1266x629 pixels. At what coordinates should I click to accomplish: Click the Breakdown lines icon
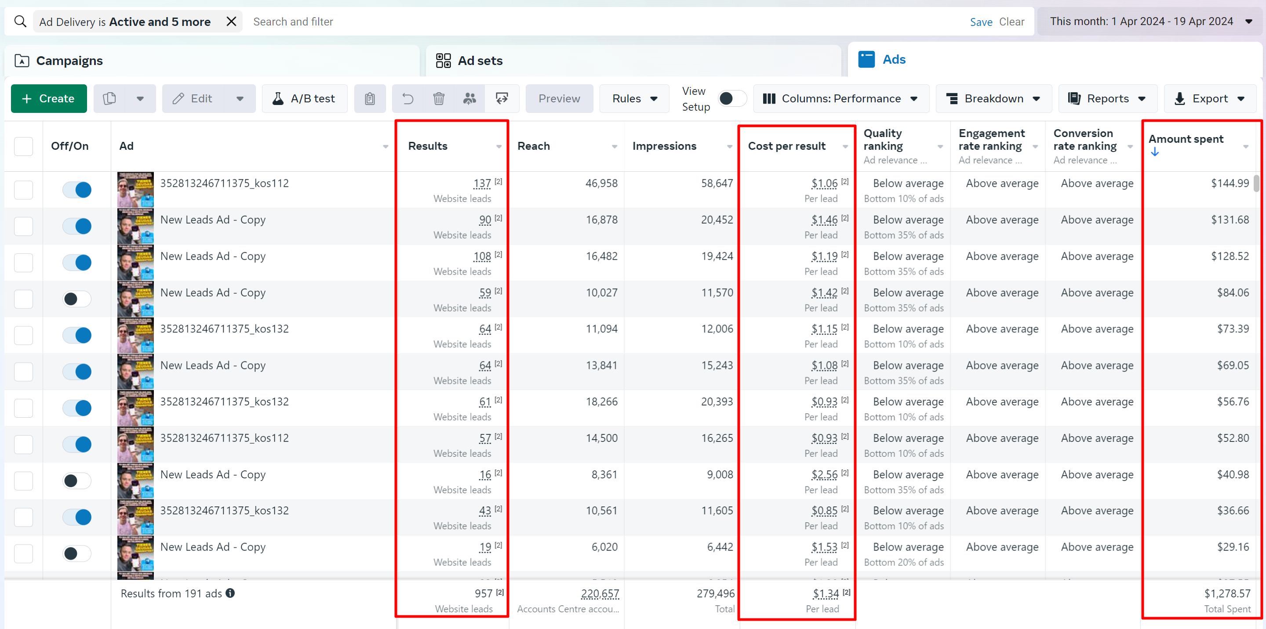point(952,99)
